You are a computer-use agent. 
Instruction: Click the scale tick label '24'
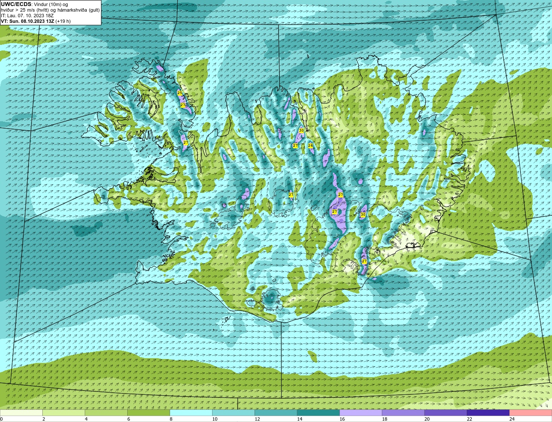(511, 419)
